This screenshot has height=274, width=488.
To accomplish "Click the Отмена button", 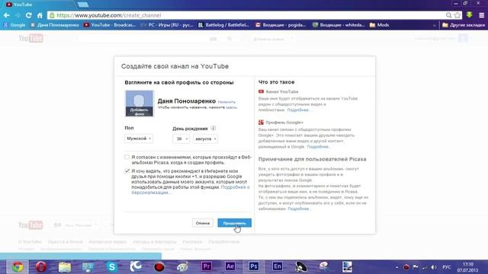I will click(203, 223).
